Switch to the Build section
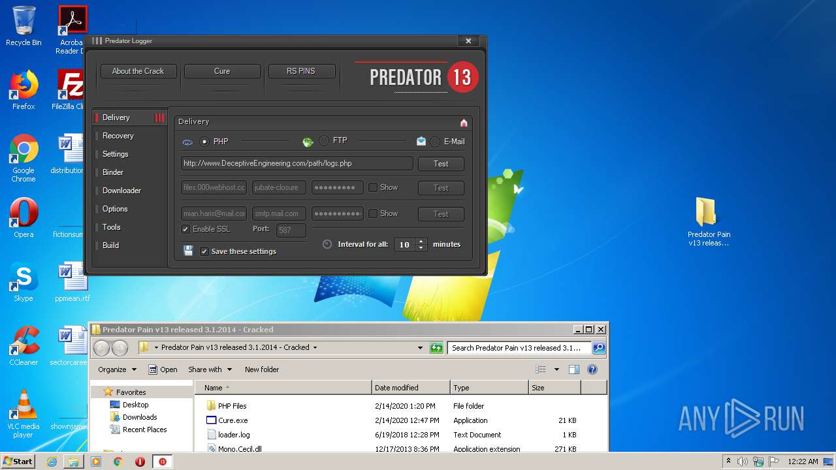Image resolution: width=836 pixels, height=470 pixels. [110, 245]
